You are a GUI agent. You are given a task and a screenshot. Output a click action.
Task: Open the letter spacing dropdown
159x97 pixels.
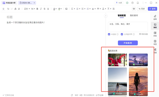click(104, 9)
